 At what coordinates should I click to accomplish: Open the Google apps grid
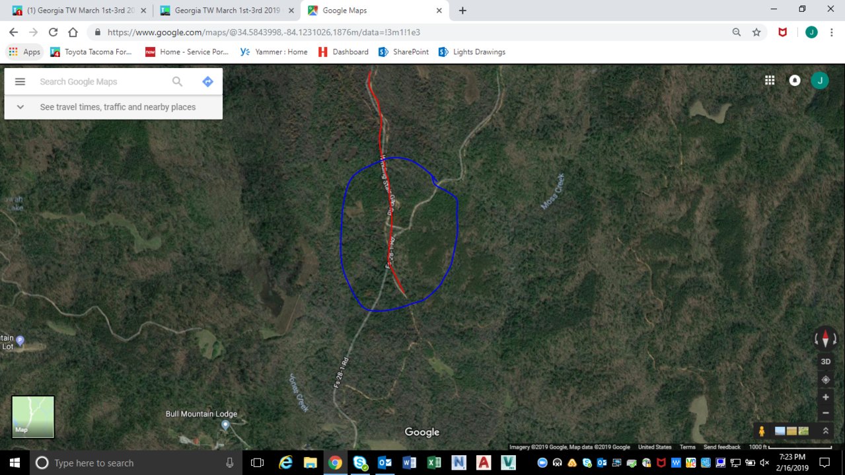click(x=770, y=80)
